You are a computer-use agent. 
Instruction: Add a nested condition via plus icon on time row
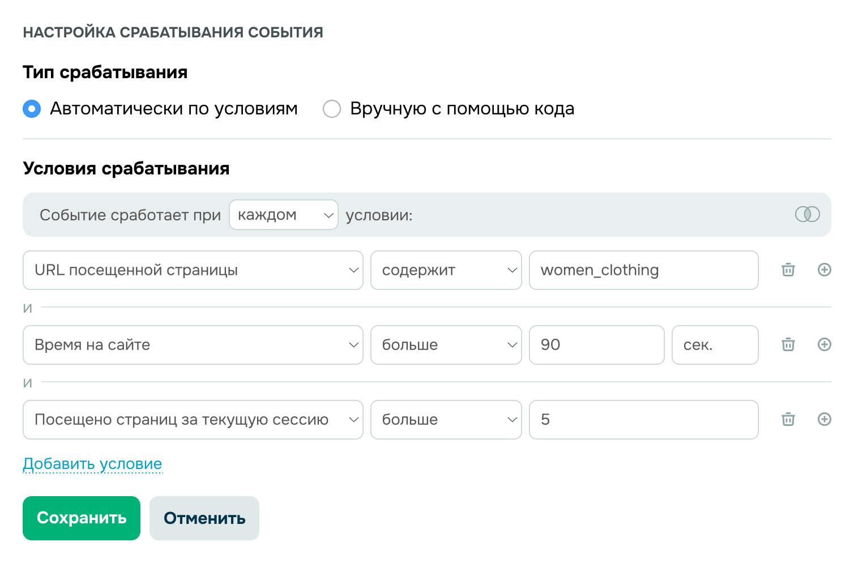[825, 344]
